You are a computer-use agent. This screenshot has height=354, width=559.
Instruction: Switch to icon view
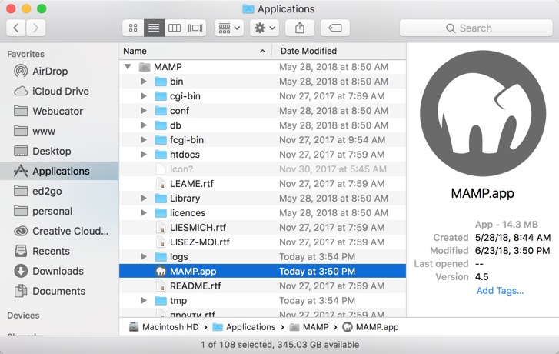pyautogui.click(x=133, y=28)
